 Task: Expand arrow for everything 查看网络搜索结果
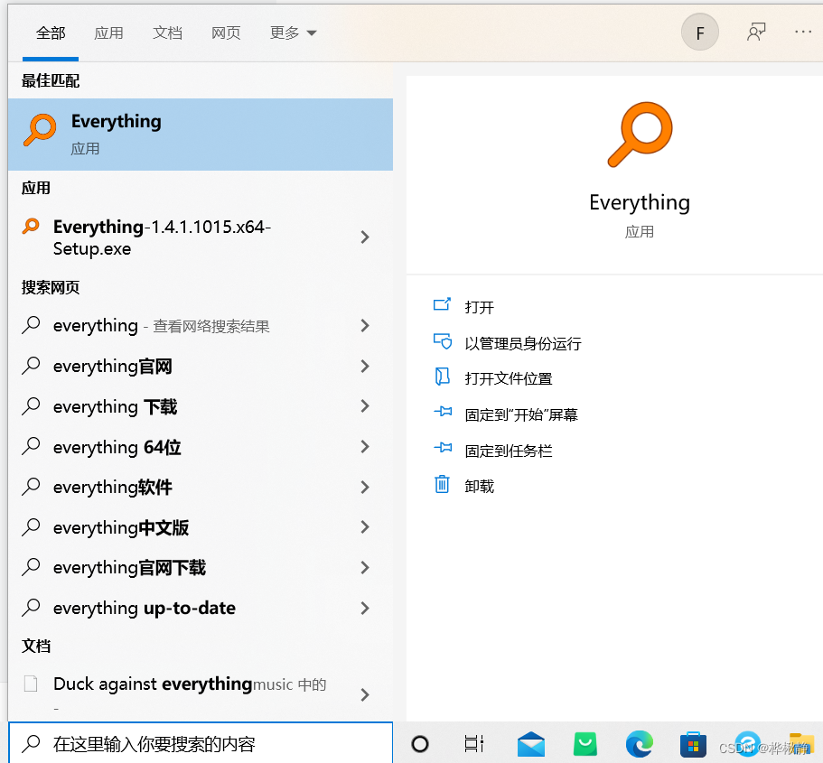365,326
